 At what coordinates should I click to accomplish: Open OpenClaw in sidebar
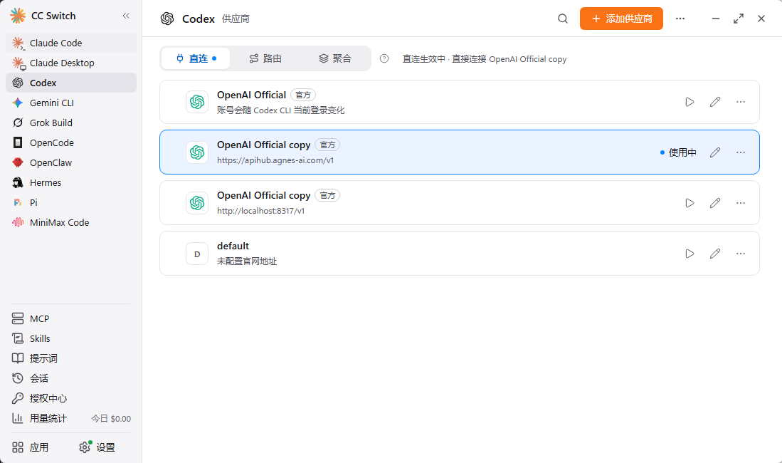71,163
